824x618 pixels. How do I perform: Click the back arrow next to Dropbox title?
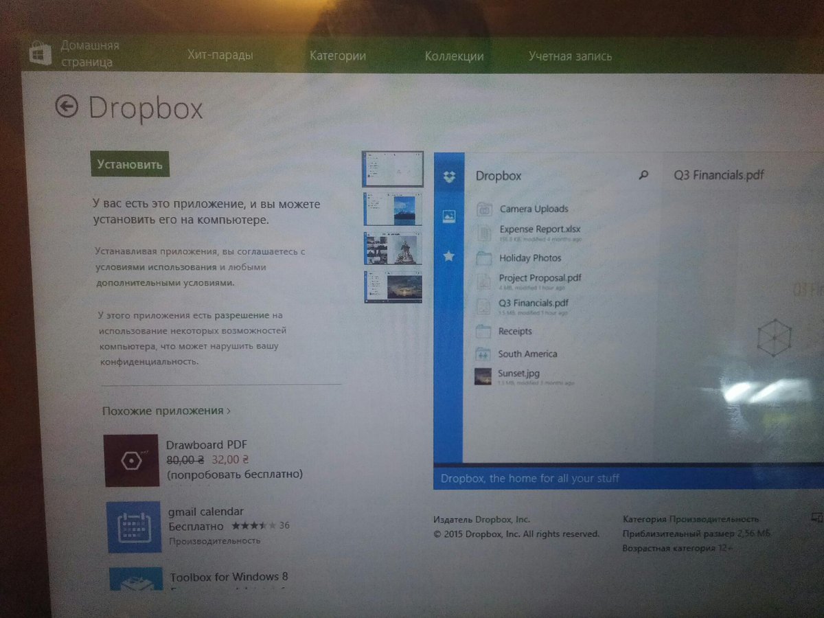pos(67,108)
